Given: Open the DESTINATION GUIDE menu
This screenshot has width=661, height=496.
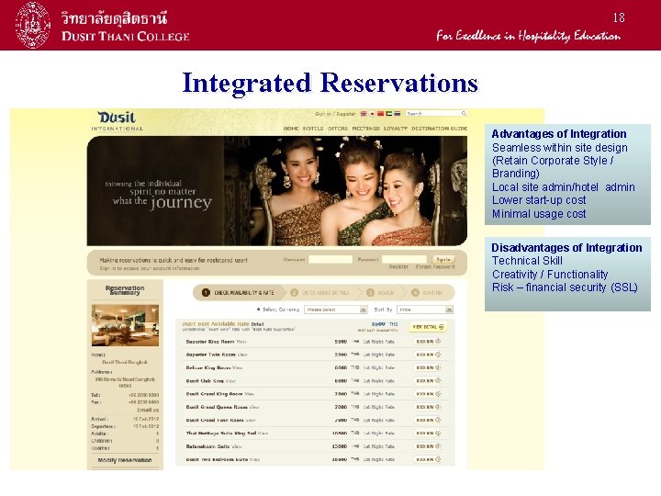Looking at the screenshot, I should click(x=439, y=129).
